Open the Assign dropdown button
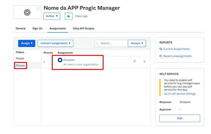This screenshot has width=211, height=134. (27, 43)
